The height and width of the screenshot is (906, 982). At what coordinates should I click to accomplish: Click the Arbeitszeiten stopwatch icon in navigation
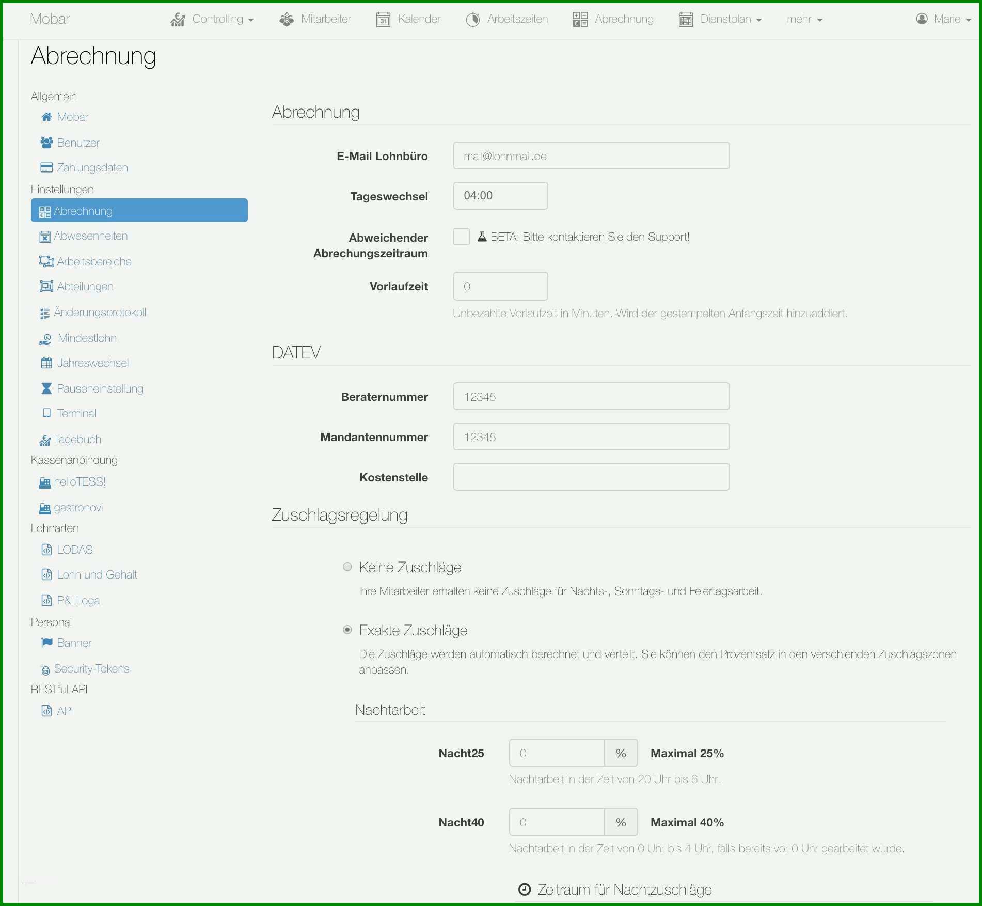(x=473, y=20)
